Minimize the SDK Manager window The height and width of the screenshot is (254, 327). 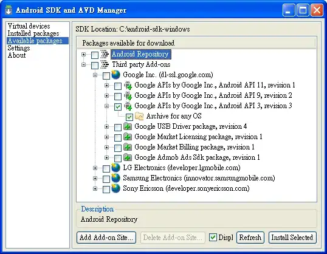point(289,10)
